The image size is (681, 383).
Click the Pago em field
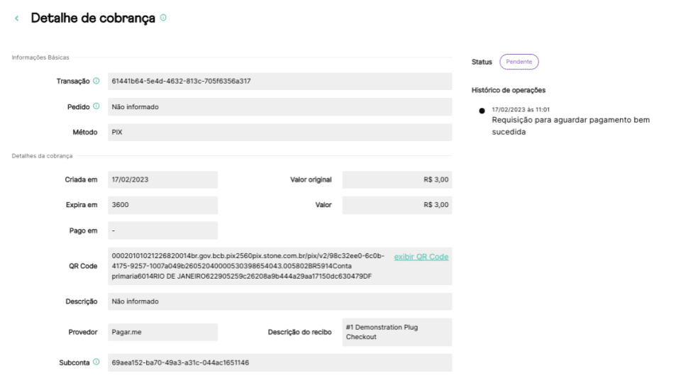[x=162, y=231]
